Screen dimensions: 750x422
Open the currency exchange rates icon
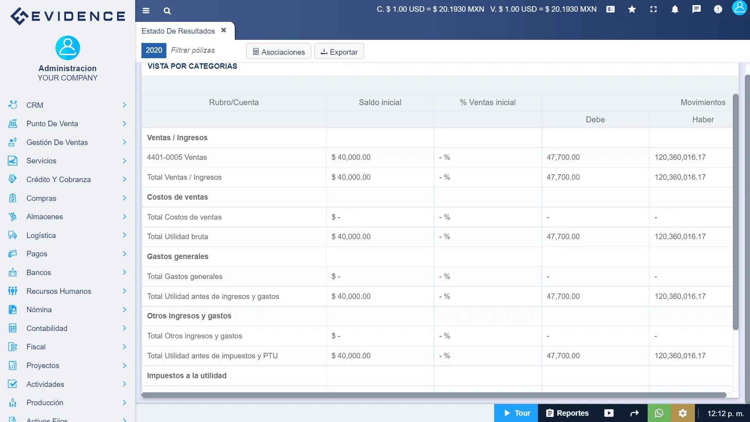(x=610, y=9)
